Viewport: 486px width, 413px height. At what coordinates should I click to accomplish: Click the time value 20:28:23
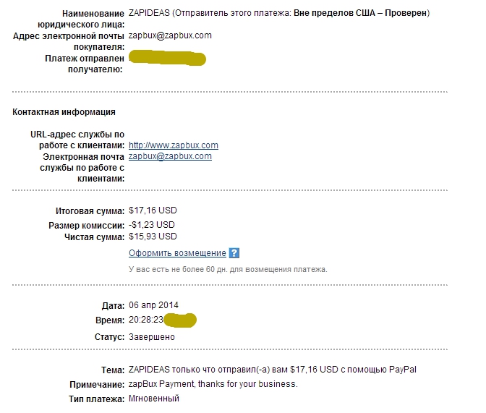click(x=145, y=320)
